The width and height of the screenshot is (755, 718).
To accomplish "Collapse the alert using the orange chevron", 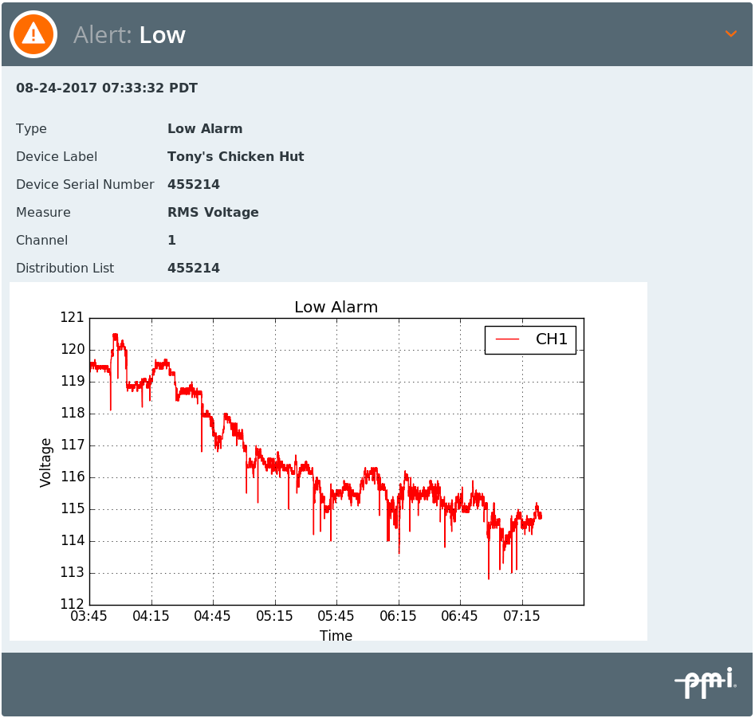I will (x=730, y=33).
